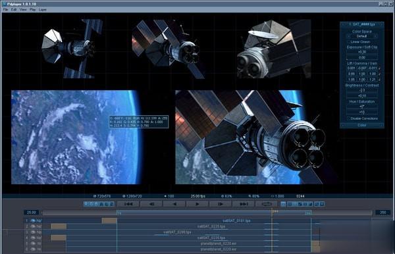This screenshot has width=395, height=254.
Task: Toggle visibility eye of layer 1
Action: pyautogui.click(x=33, y=220)
